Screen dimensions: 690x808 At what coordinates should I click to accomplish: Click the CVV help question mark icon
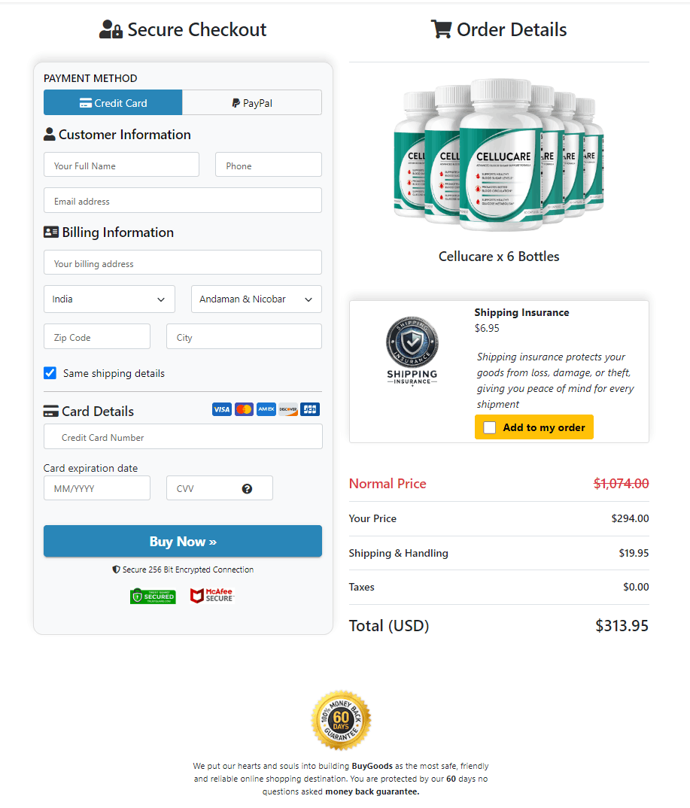[248, 488]
